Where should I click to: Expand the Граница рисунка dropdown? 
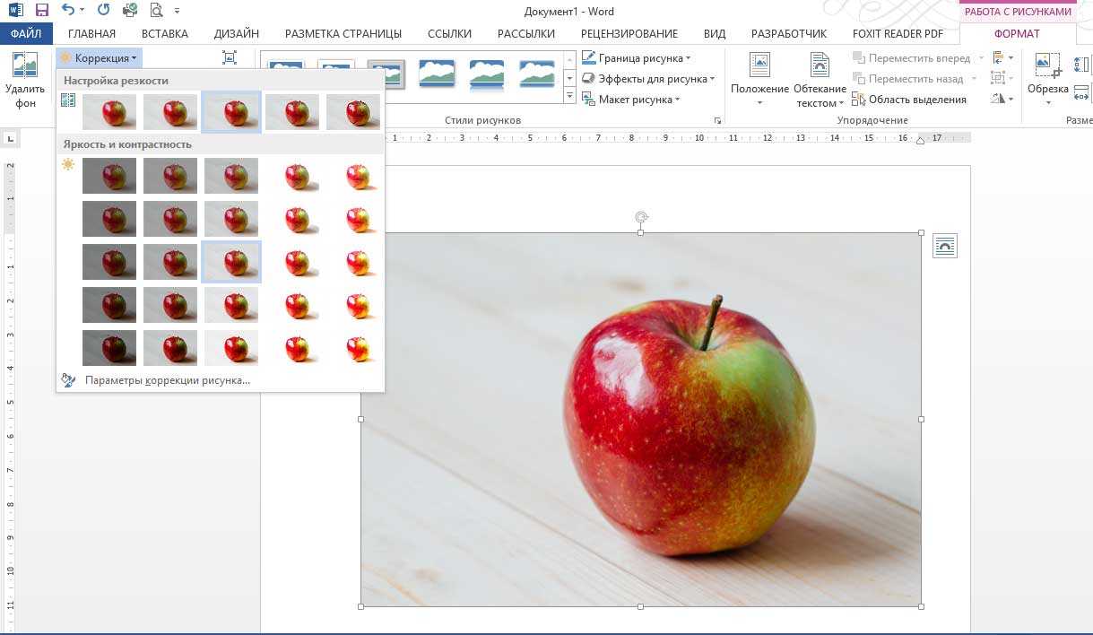[x=637, y=58]
